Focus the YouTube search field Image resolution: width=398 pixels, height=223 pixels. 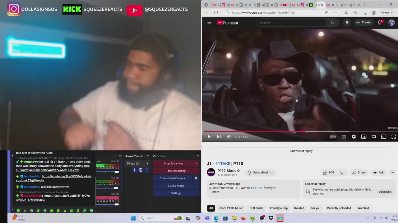[291, 22]
